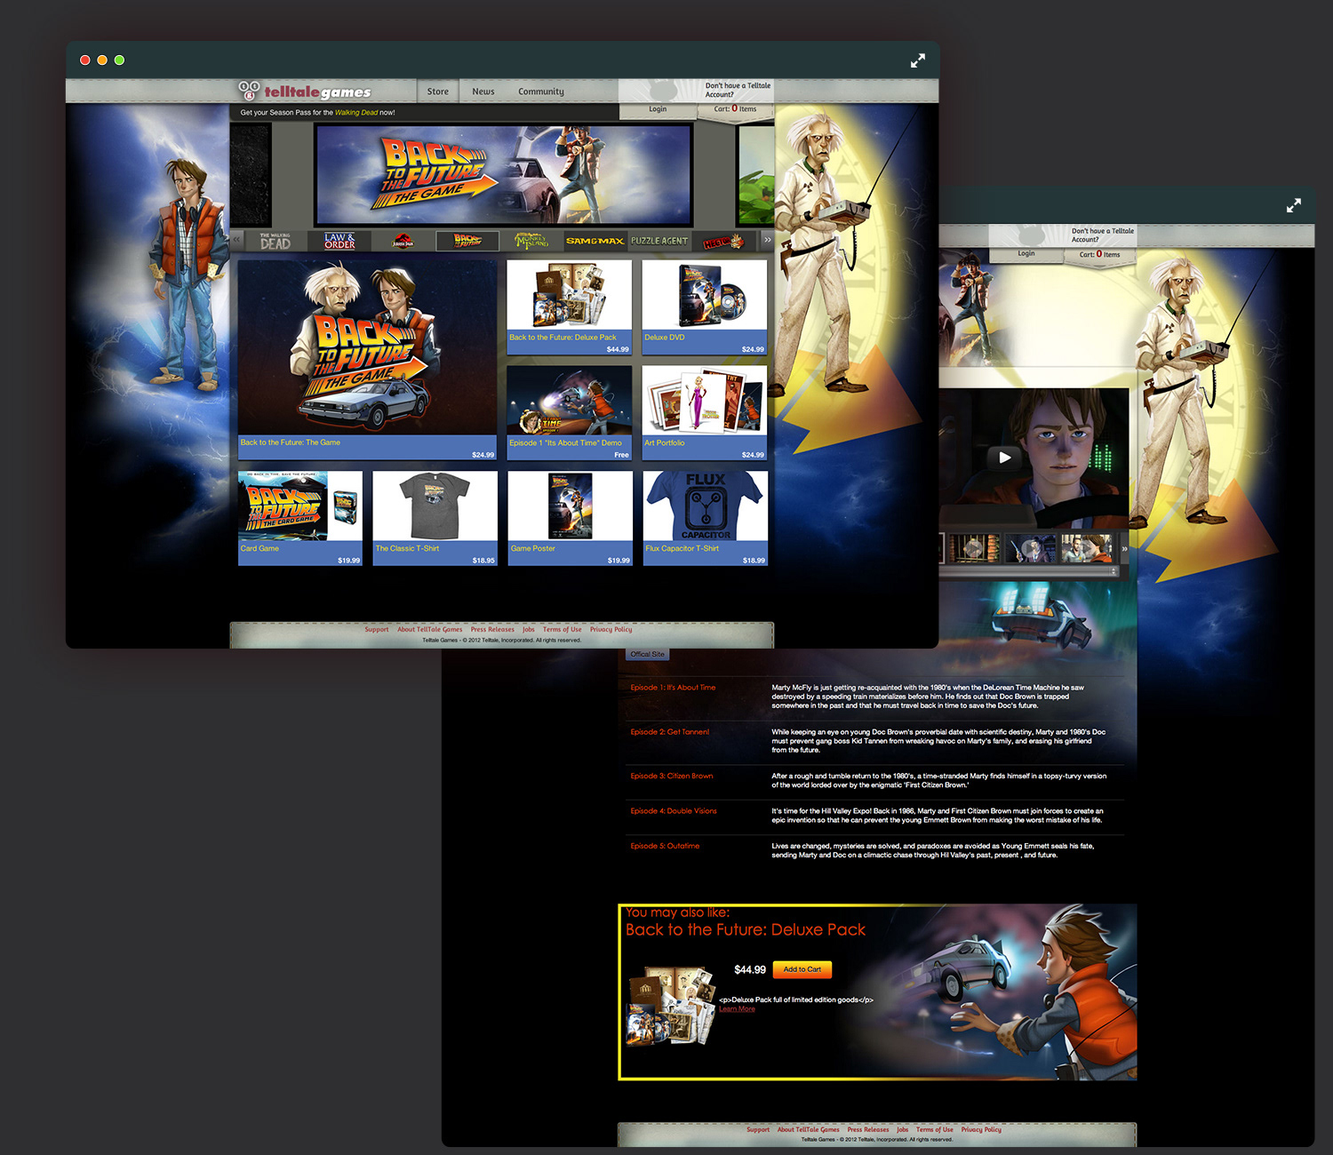Click Privacy Policy in front window footer
The height and width of the screenshot is (1155, 1333).
(611, 630)
